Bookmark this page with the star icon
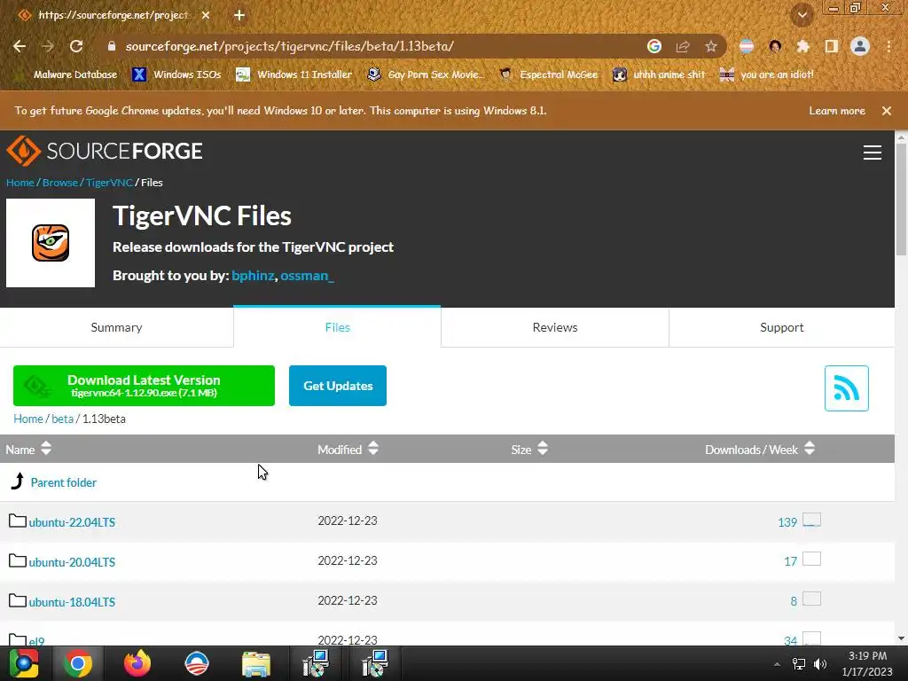The width and height of the screenshot is (908, 681). tap(711, 46)
